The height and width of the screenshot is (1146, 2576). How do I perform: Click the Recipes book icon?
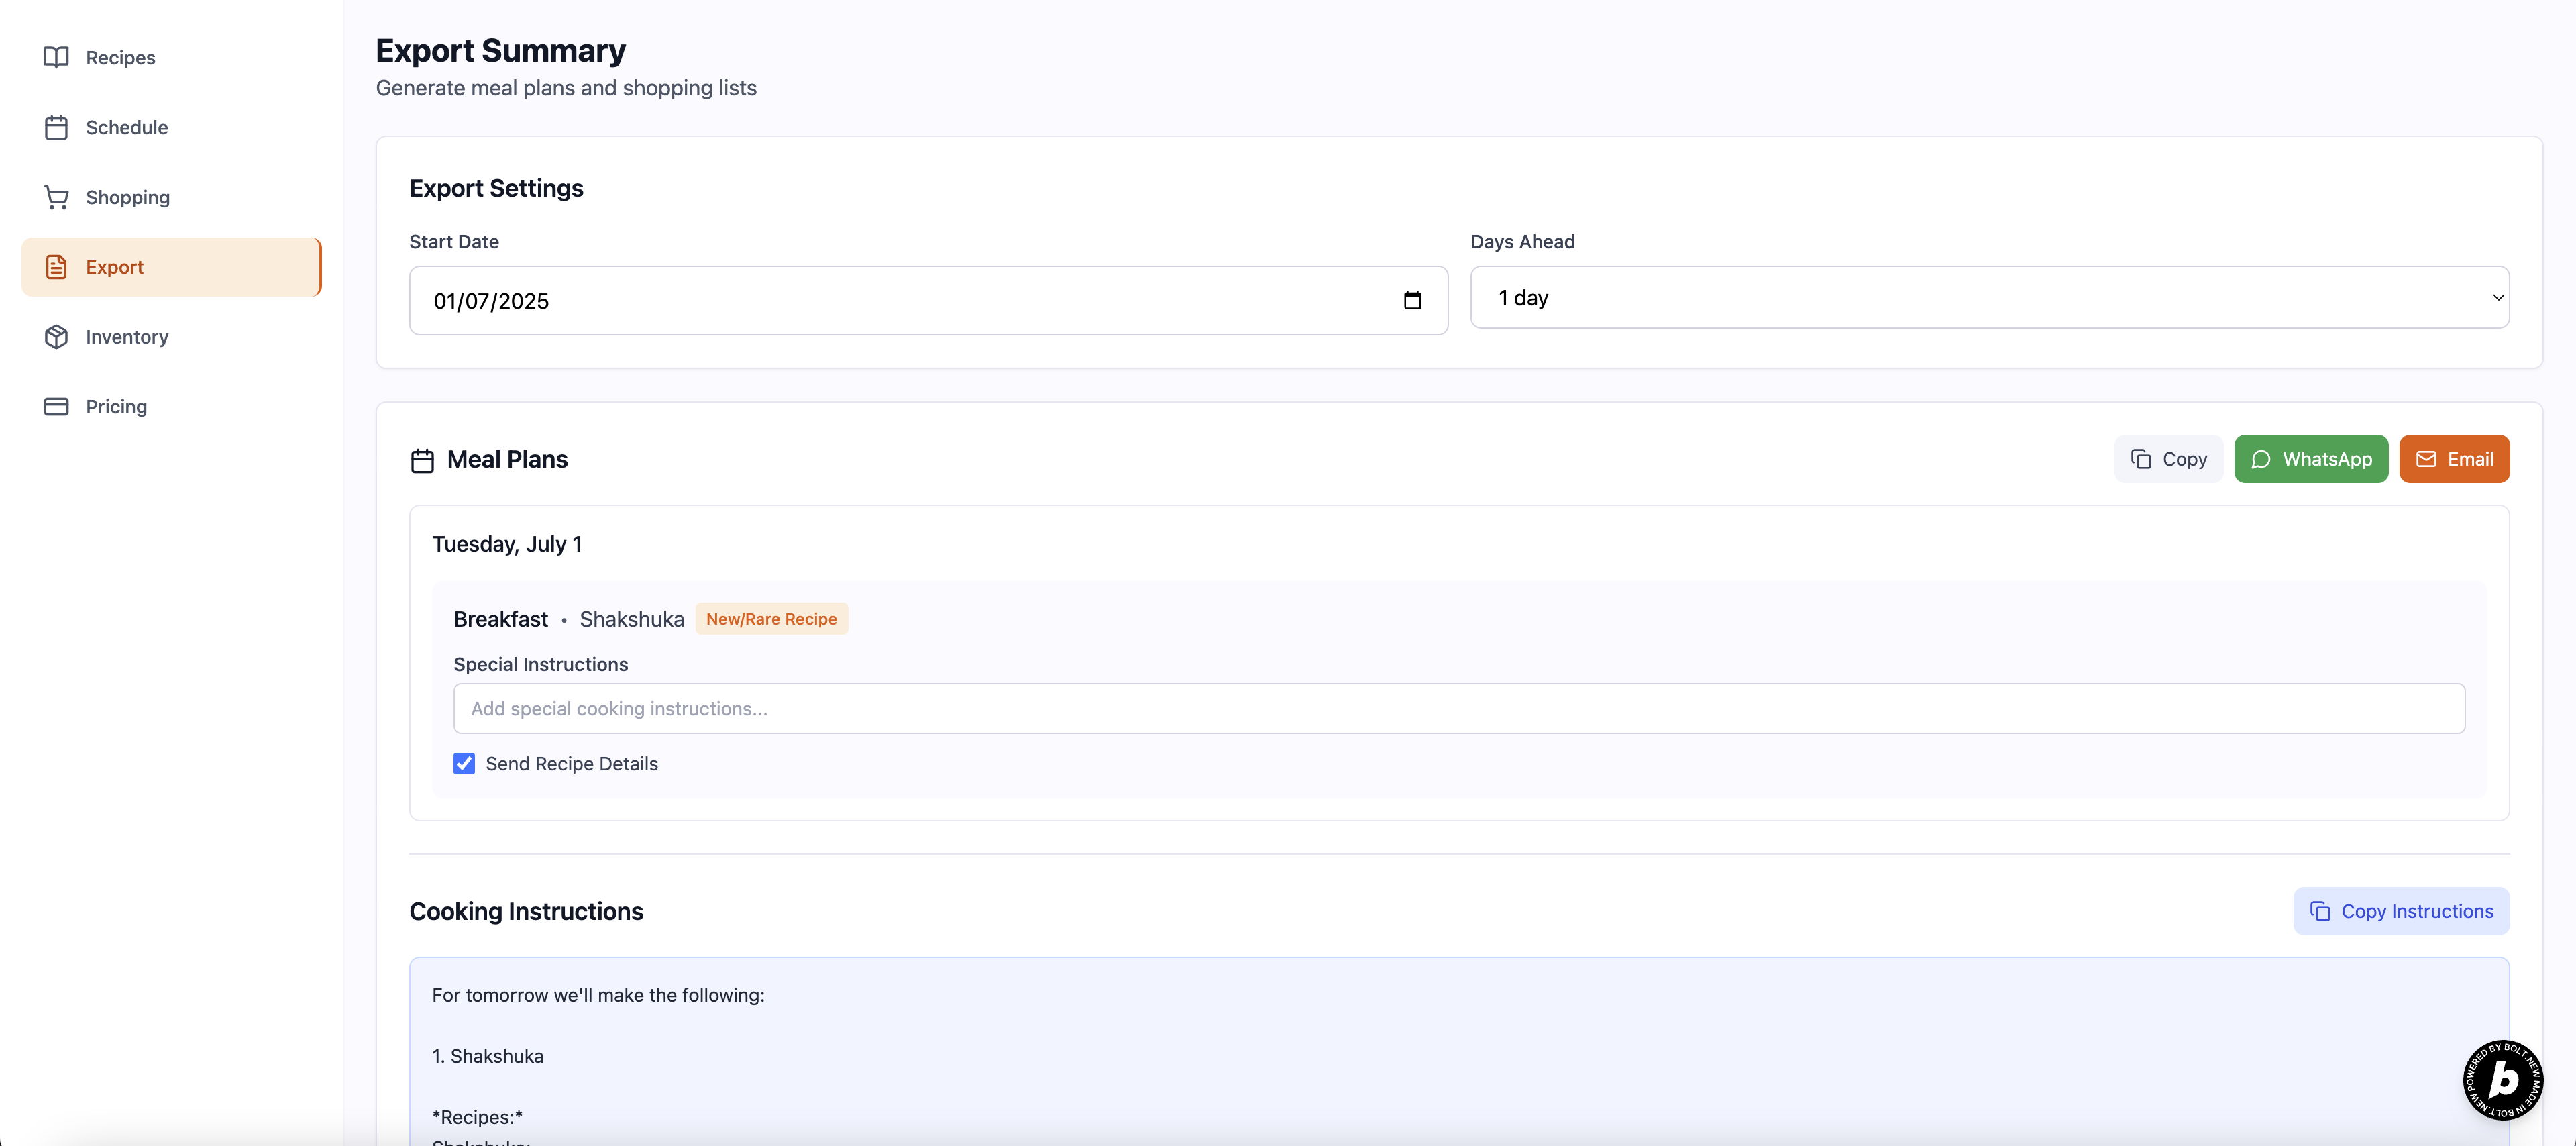(x=56, y=58)
